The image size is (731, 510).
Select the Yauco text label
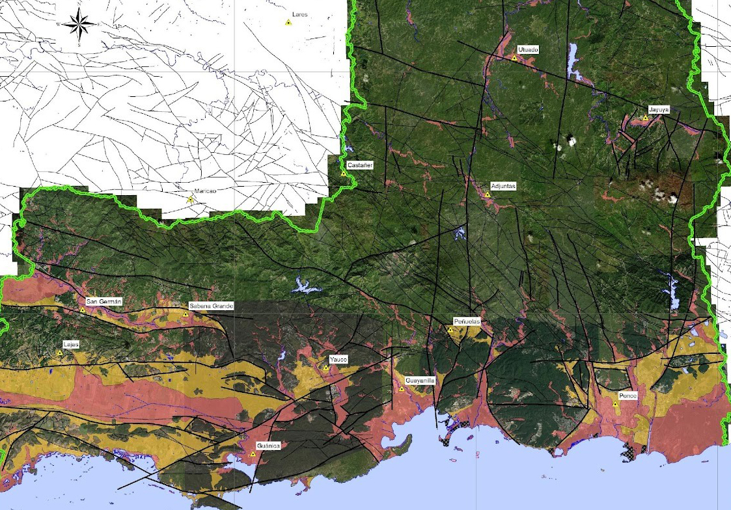338,359
